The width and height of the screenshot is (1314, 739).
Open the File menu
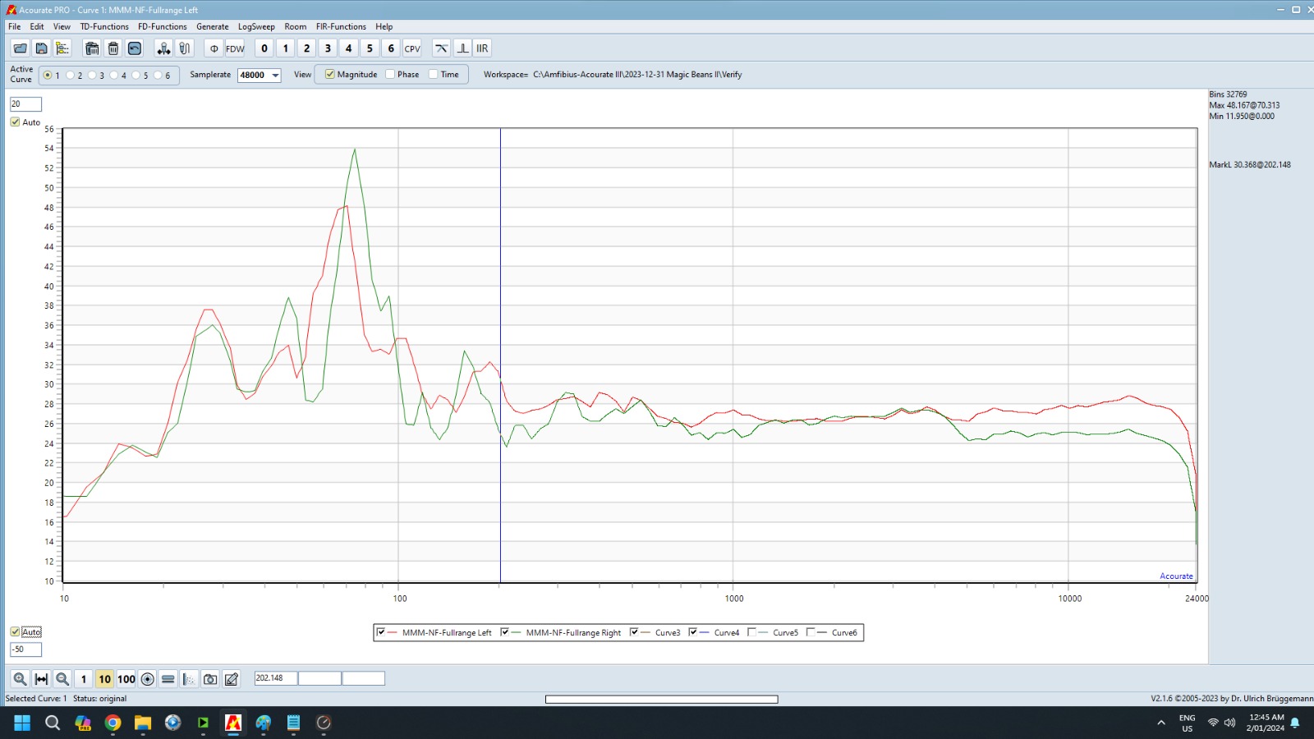point(15,26)
